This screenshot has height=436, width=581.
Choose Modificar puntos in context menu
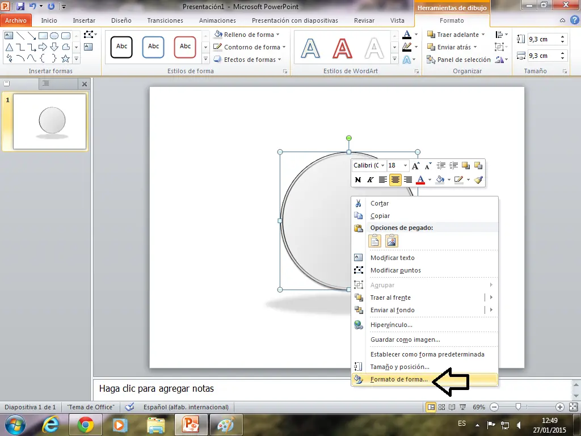[424, 270]
